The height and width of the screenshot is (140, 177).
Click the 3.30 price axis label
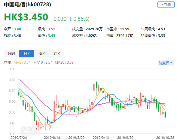point(12,134)
